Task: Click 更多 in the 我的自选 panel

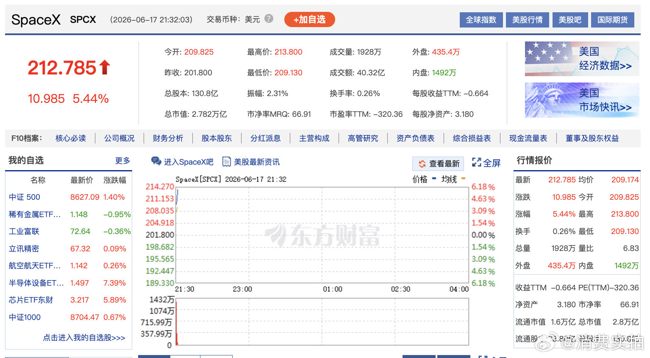Action: click(x=122, y=161)
